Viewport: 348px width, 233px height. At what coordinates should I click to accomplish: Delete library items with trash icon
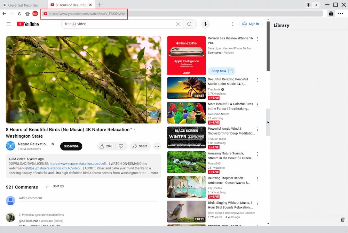pos(342,220)
